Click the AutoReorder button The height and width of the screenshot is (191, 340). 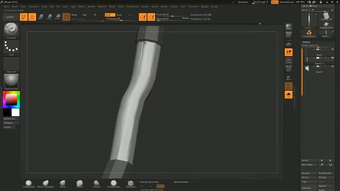(326, 173)
